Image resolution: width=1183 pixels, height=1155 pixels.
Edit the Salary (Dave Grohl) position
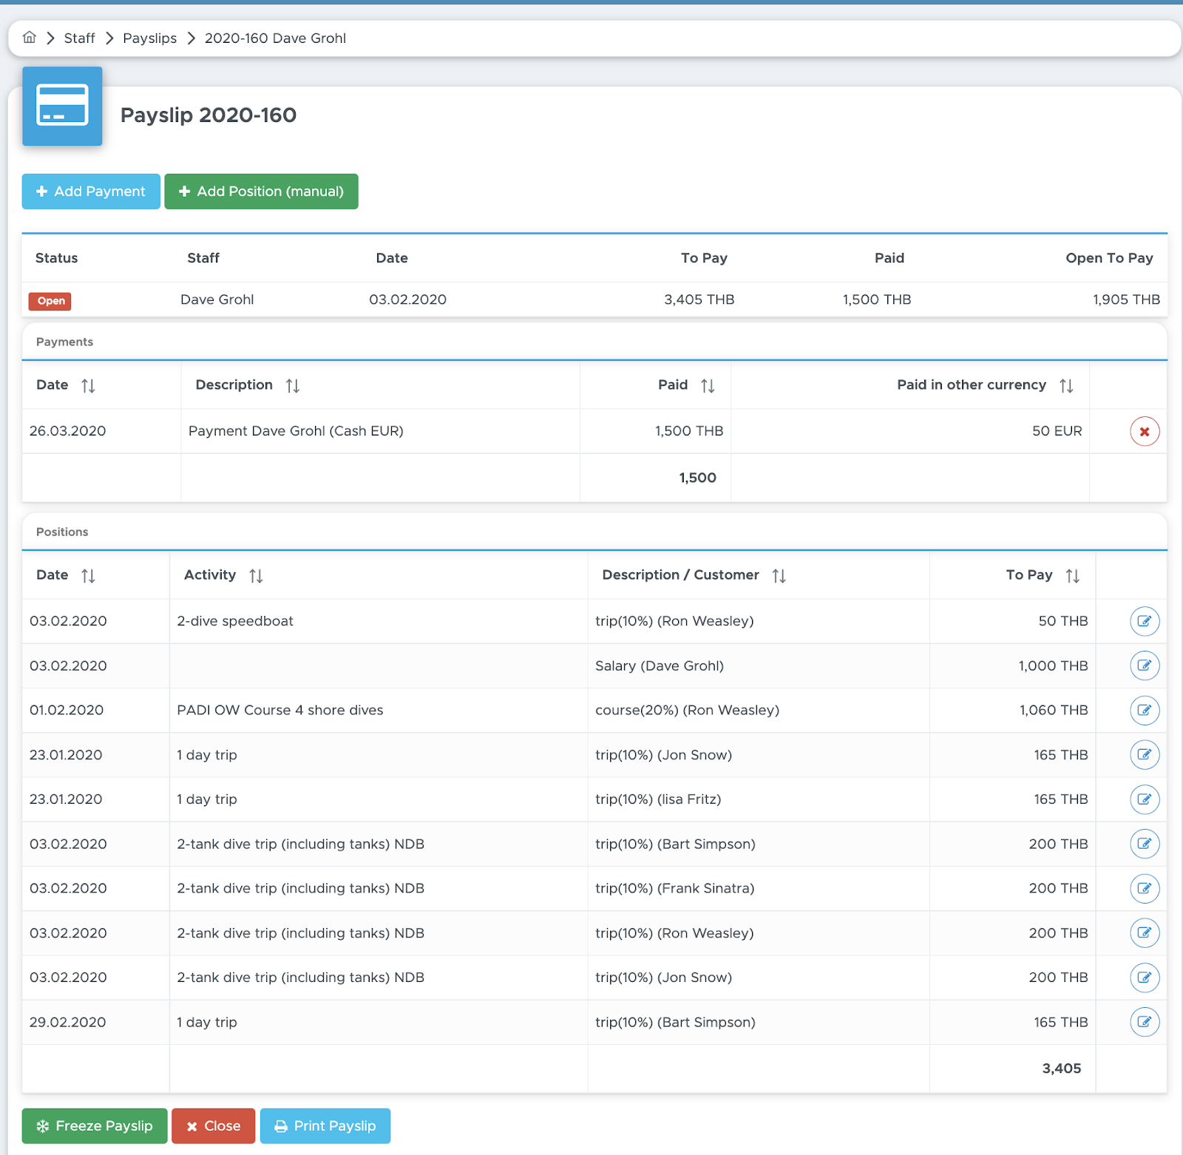tap(1144, 665)
